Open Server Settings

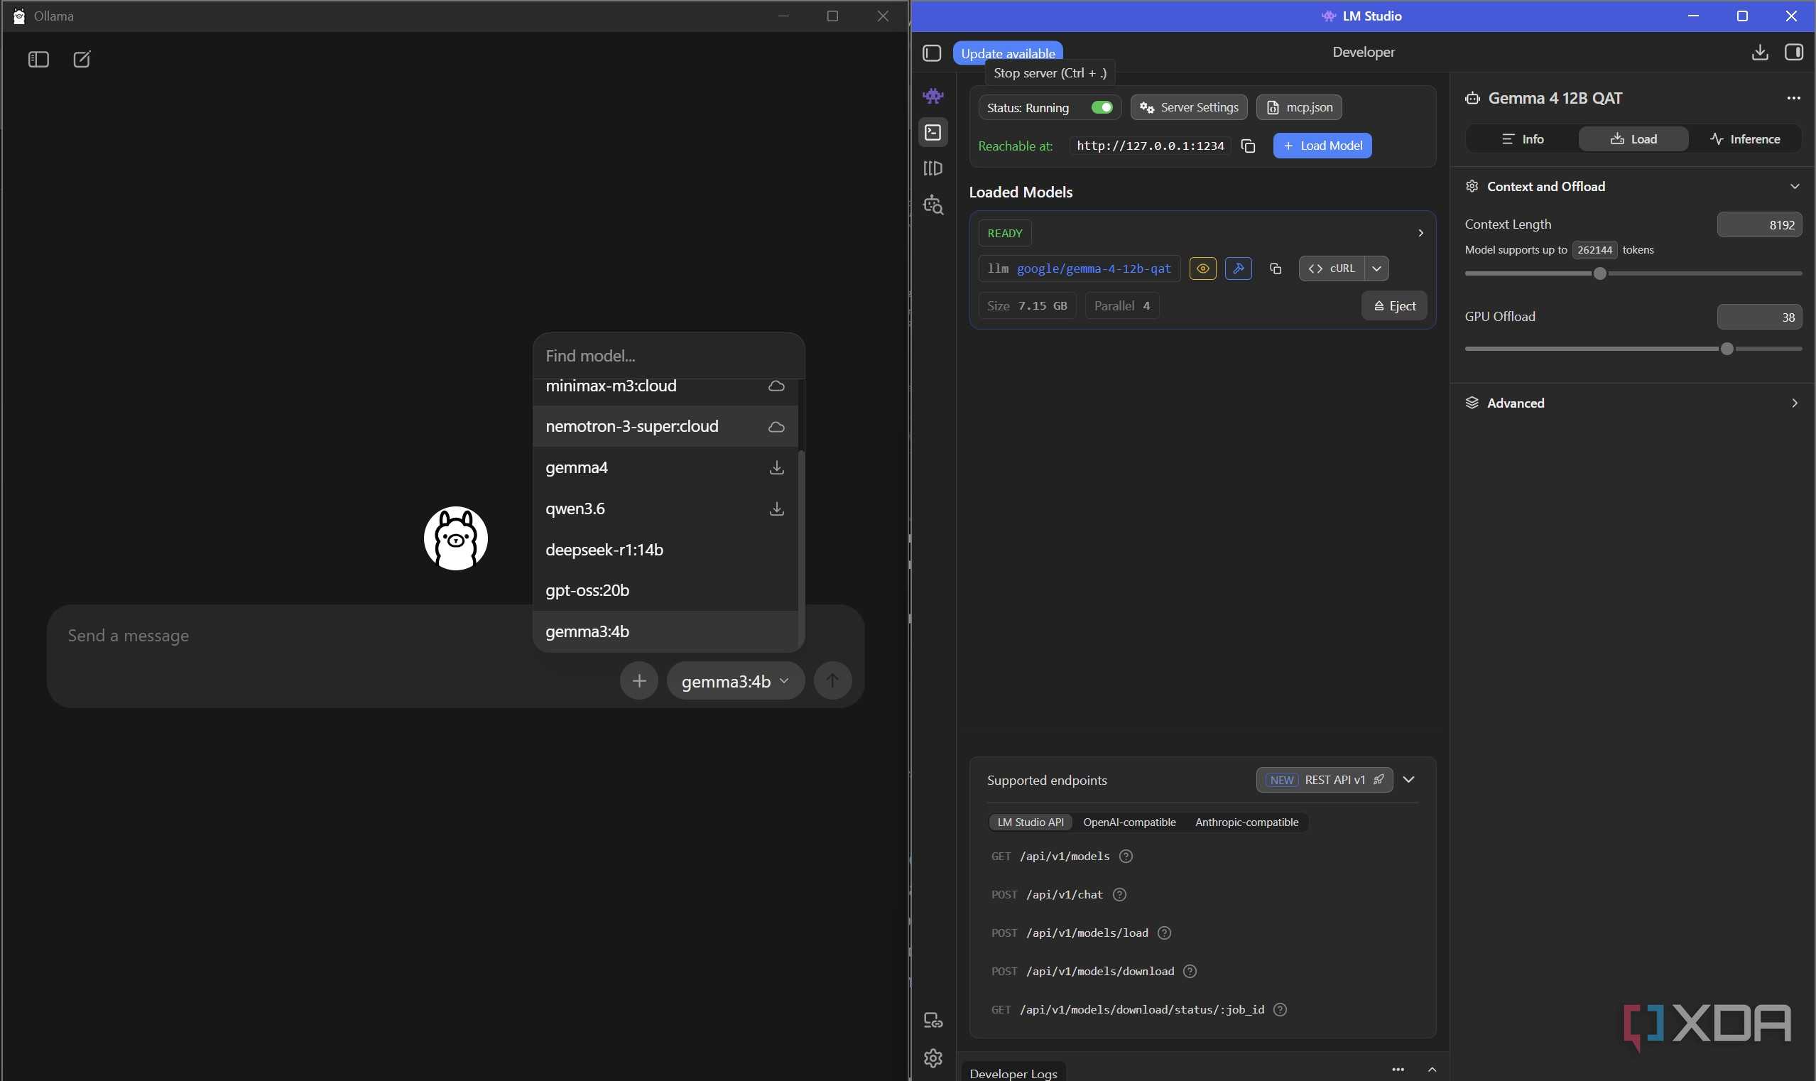coord(1189,108)
